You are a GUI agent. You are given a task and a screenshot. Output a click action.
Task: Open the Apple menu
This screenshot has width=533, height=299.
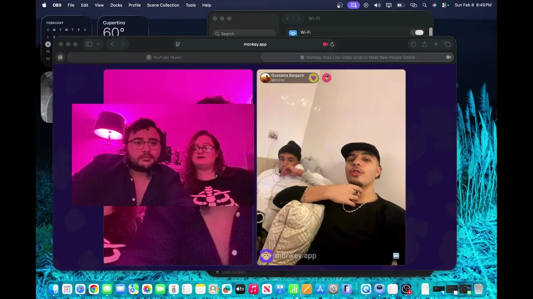pos(44,5)
